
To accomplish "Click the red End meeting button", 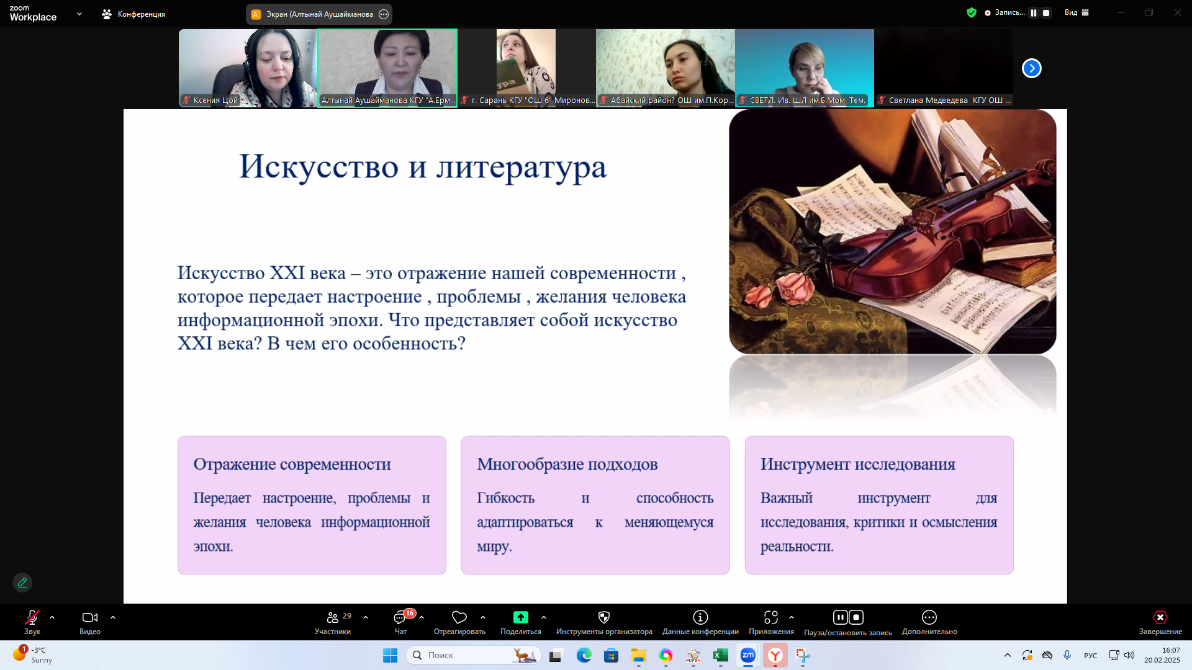I will [1160, 618].
